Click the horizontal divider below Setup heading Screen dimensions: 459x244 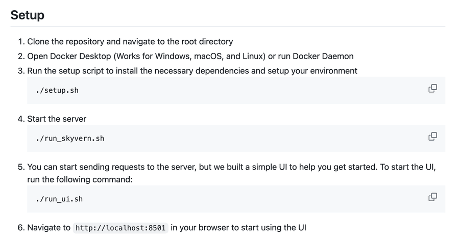[x=228, y=26]
